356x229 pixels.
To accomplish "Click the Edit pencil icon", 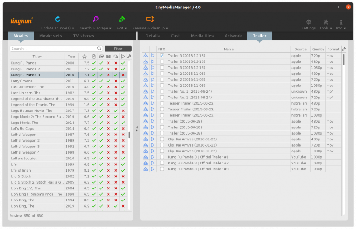I will (122, 19).
